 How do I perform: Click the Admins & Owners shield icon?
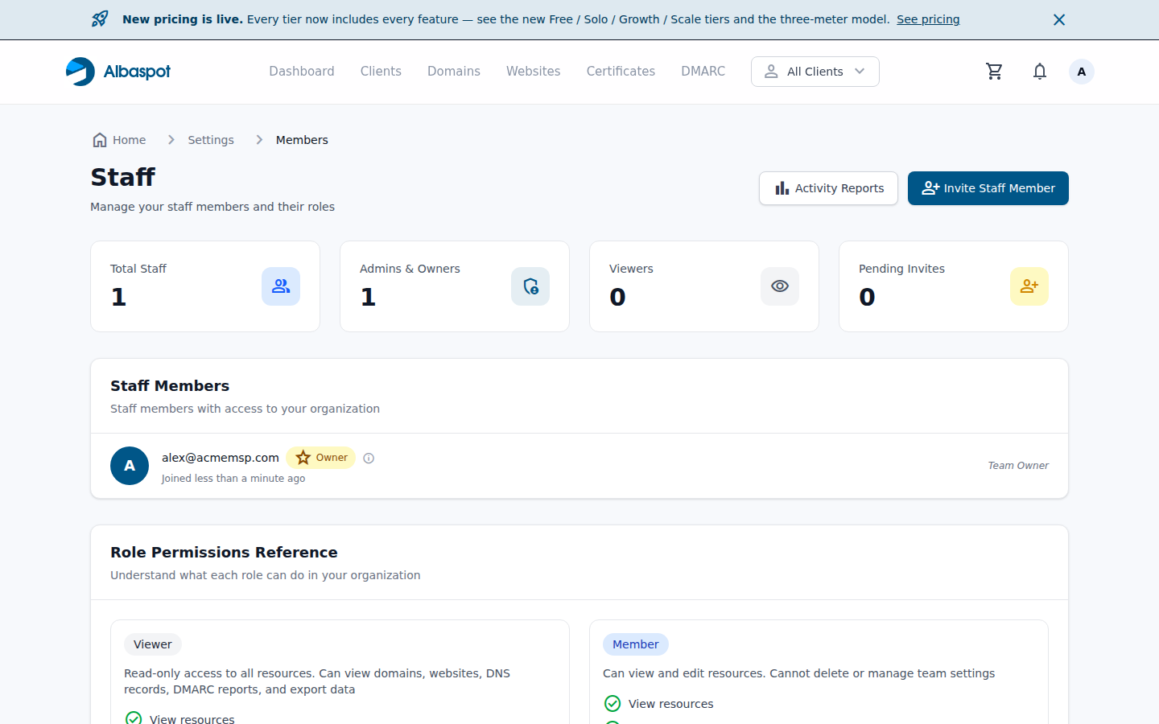pyautogui.click(x=530, y=286)
